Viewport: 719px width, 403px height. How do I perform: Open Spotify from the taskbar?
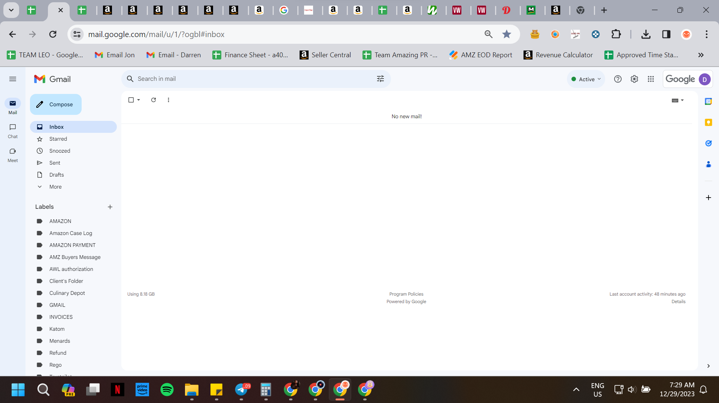[x=167, y=390]
